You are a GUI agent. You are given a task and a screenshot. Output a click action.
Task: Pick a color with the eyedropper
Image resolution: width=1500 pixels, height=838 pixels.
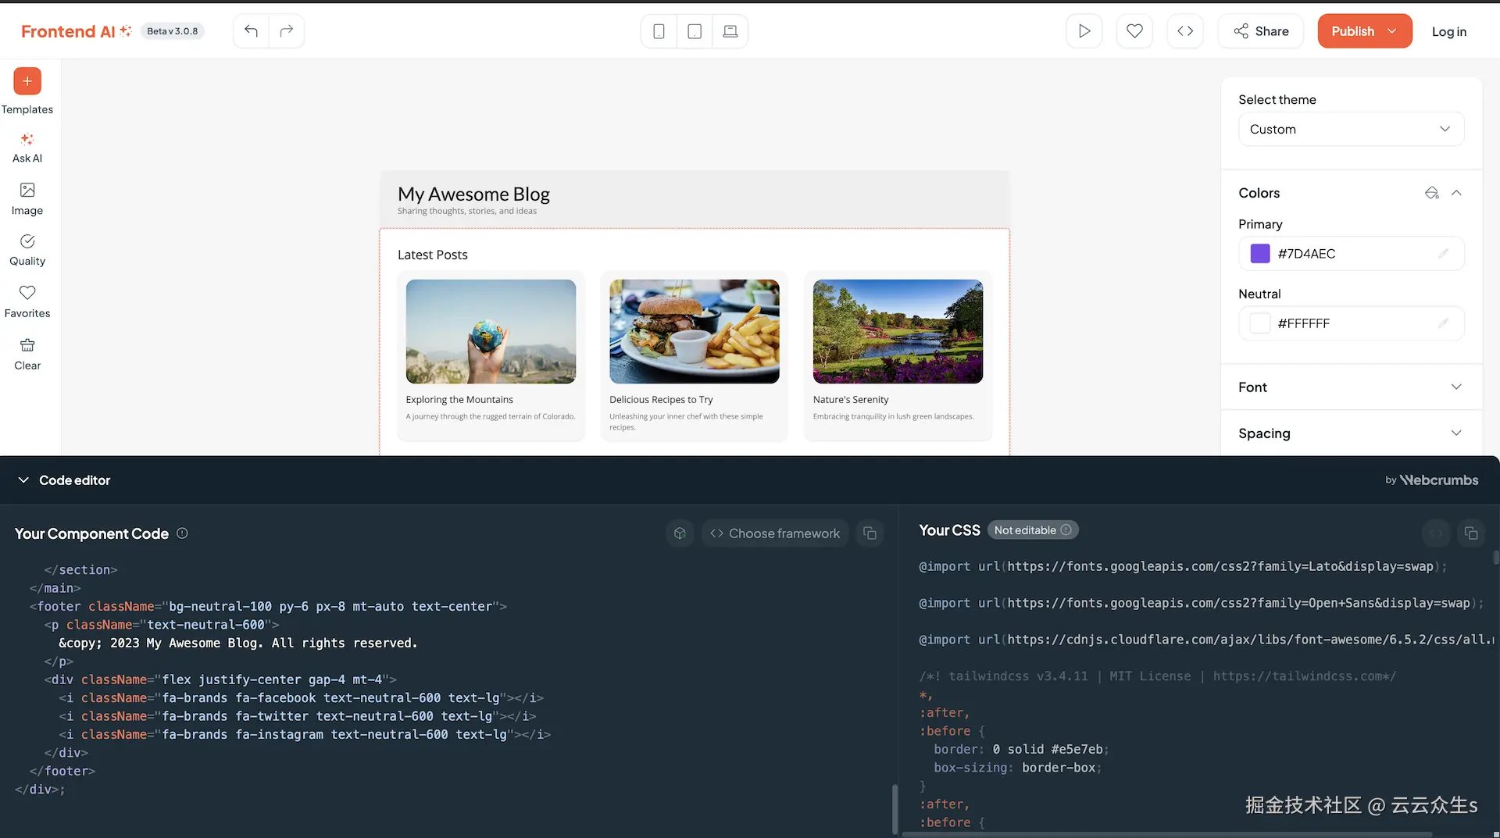1431,193
